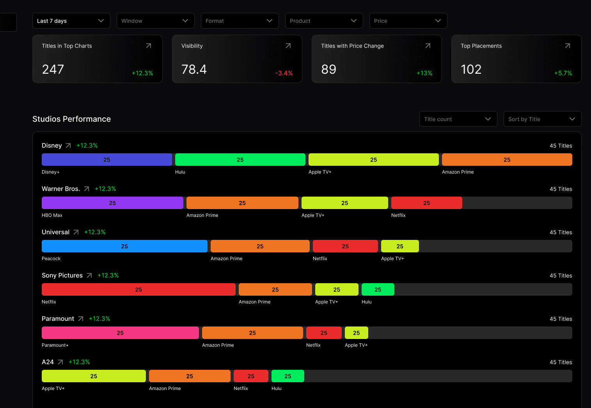Viewport: 591px width, 408px height.
Task: Select the Titles in Top Charts card
Action: [98, 59]
